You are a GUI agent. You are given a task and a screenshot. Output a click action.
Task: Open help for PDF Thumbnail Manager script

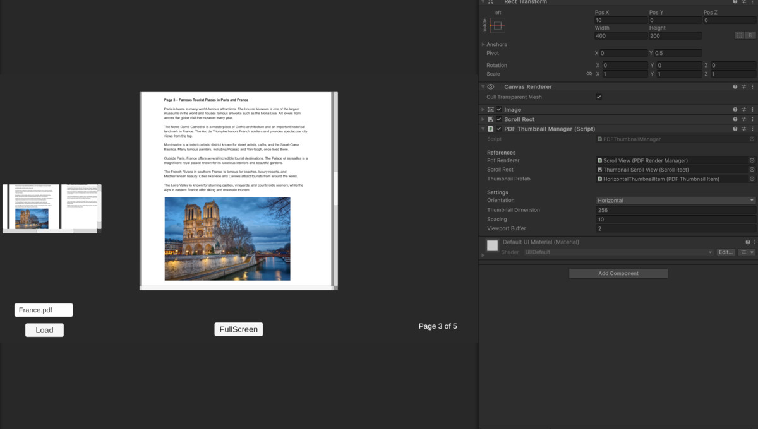(x=735, y=129)
